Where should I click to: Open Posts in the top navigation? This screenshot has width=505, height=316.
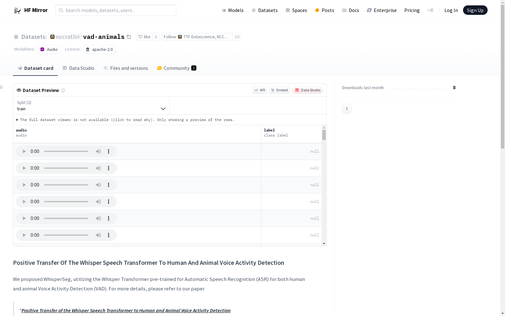[x=324, y=10]
